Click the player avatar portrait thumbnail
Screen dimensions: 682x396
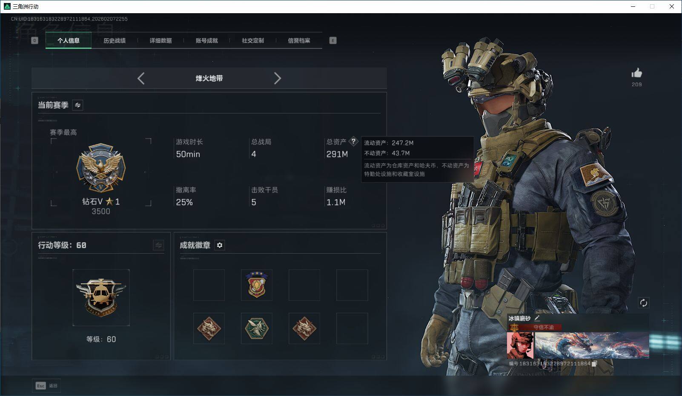[x=520, y=345]
